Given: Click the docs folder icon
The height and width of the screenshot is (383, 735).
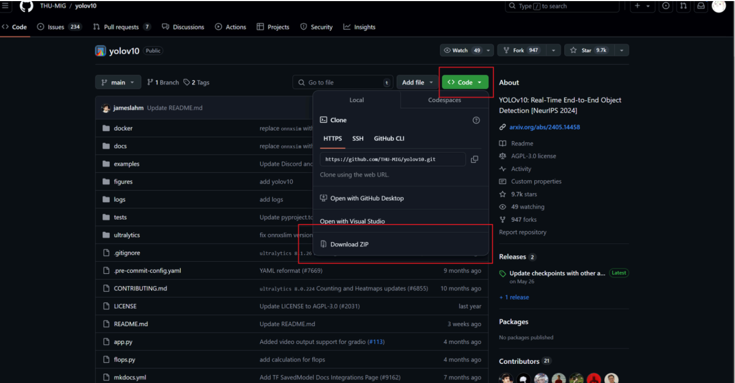Looking at the screenshot, I should [106, 146].
